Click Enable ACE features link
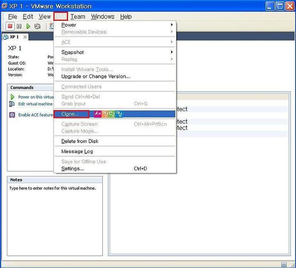 coord(36,115)
